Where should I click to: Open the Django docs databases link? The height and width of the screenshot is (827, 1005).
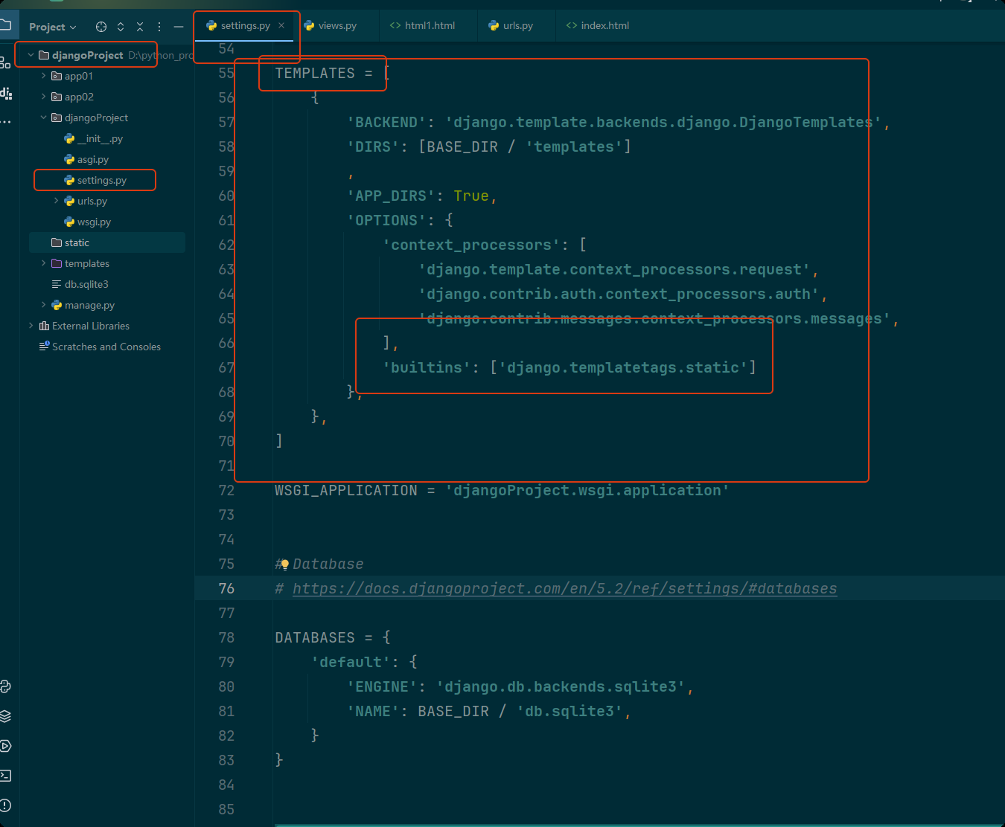[564, 588]
